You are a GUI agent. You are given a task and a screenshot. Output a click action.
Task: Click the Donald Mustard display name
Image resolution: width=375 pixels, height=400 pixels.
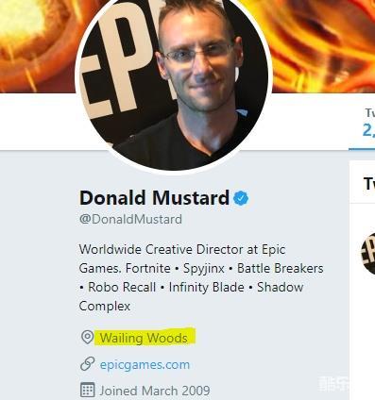(x=154, y=198)
